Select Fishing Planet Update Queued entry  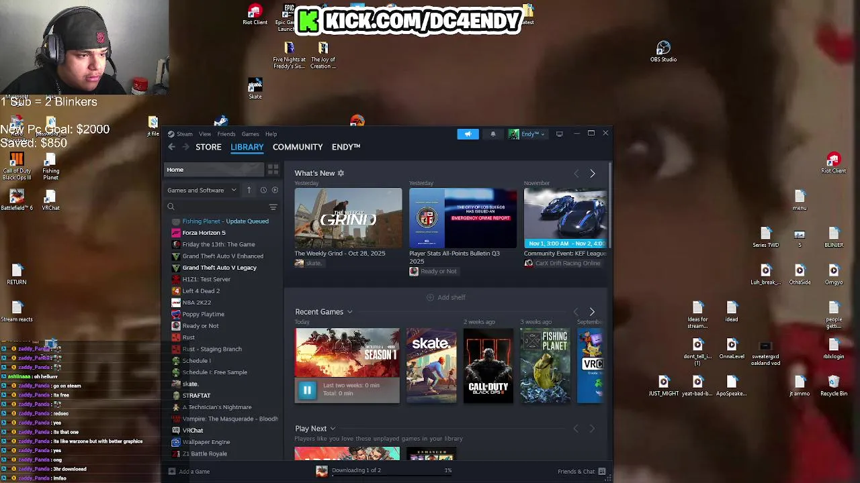225,221
